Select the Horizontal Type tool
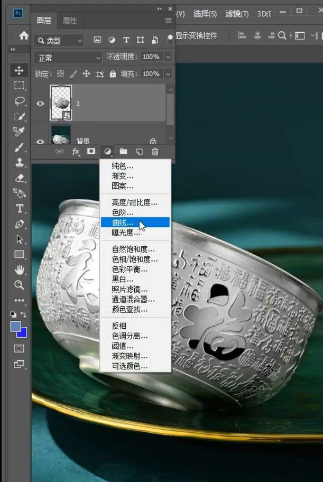Screen dimensions: 323x482 tap(19, 208)
